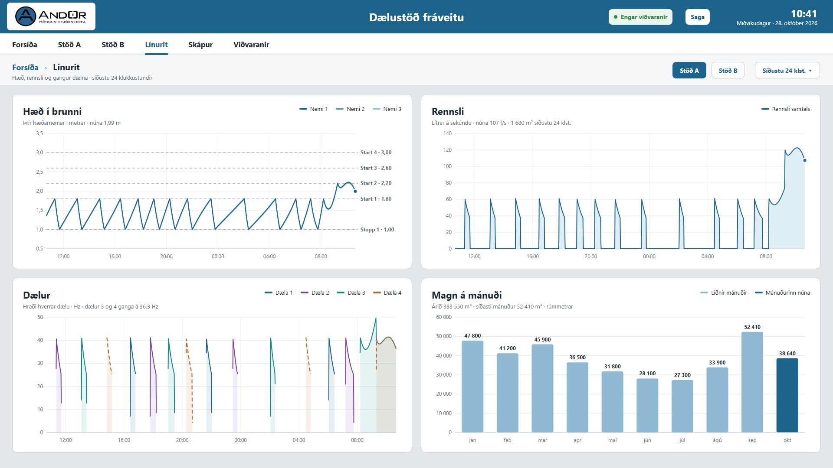The width and height of the screenshot is (833, 468).
Task: Click the Hæð í brunni chart title
Action: click(52, 111)
